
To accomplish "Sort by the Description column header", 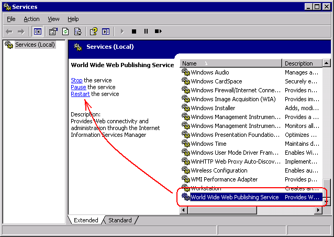I will click(302, 63).
